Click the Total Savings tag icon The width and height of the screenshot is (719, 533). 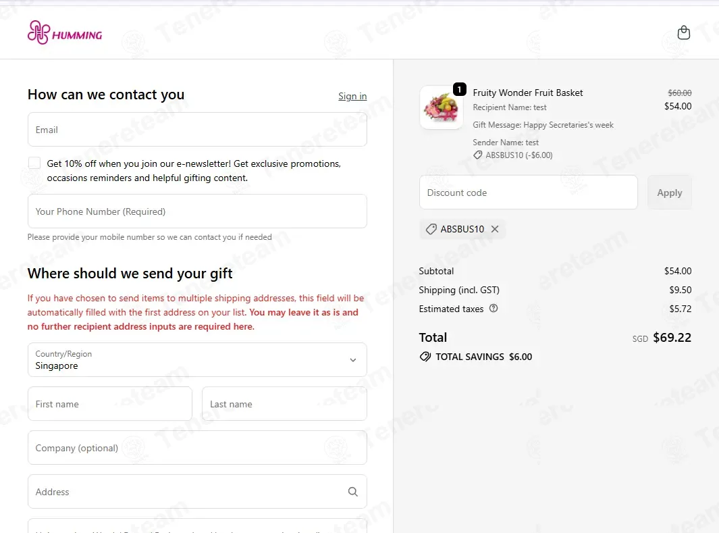[425, 357]
